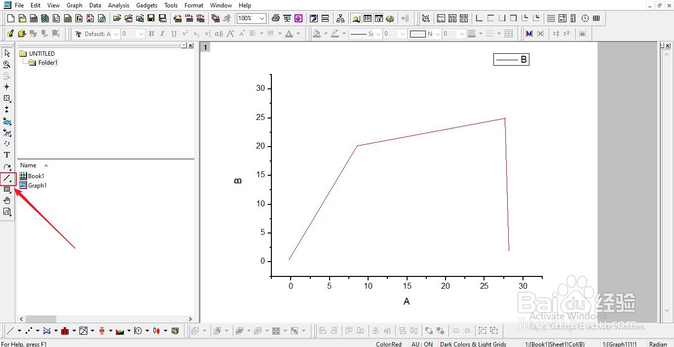Screen dimensions: 674x347
Task: Click the fill color bucket swatch
Action: click(317, 34)
